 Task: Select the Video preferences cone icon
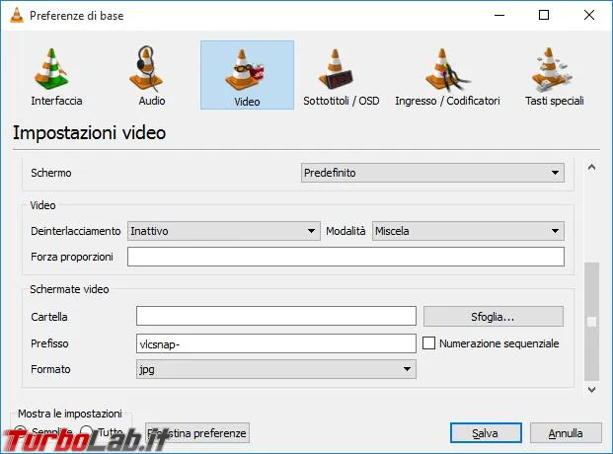[x=247, y=75]
